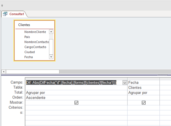
Task: Click the Criterios cell under Dif column
Action: coord(76,108)
